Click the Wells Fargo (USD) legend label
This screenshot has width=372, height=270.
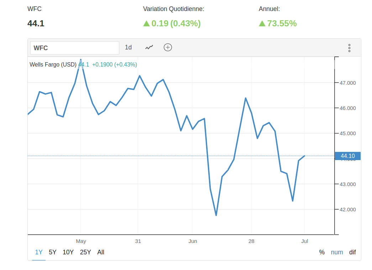(x=53, y=64)
